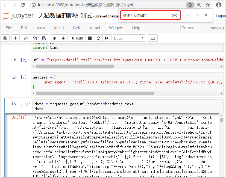
Task: Click the 'user-agent' string in headers
Action: (x=54, y=82)
